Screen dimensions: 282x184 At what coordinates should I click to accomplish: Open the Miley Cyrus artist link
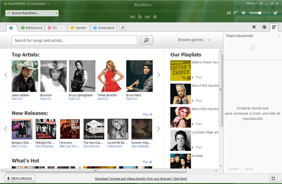[19, 146]
